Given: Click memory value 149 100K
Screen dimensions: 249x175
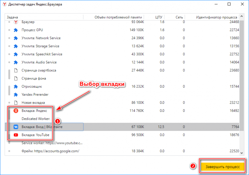Looking at the screenshot, I should click(x=137, y=30).
